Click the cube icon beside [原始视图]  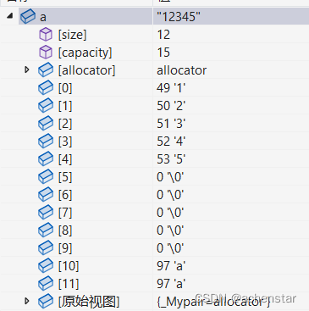[46, 302]
